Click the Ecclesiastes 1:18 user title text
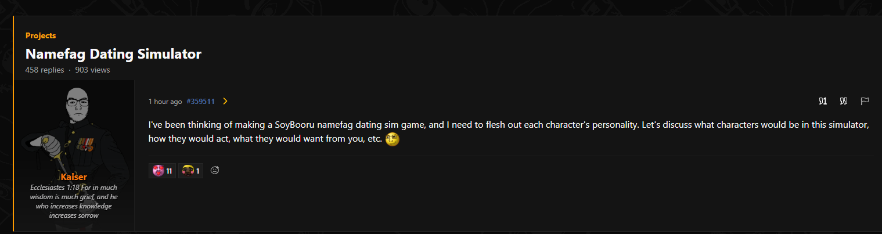Image resolution: width=882 pixels, height=234 pixels. (73, 201)
